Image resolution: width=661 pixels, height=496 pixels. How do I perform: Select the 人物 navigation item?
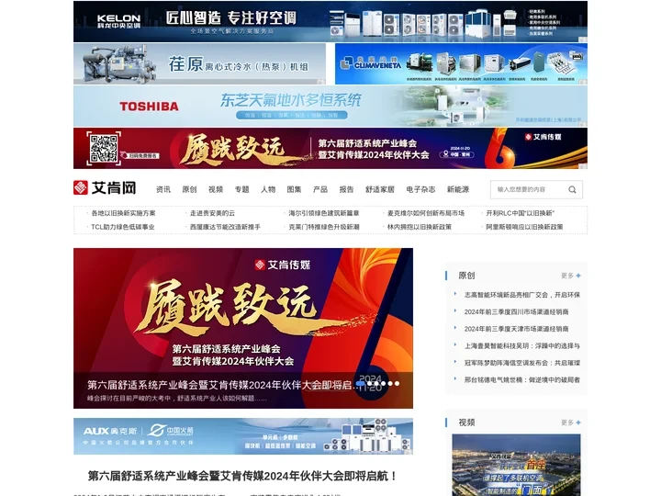tap(268, 189)
